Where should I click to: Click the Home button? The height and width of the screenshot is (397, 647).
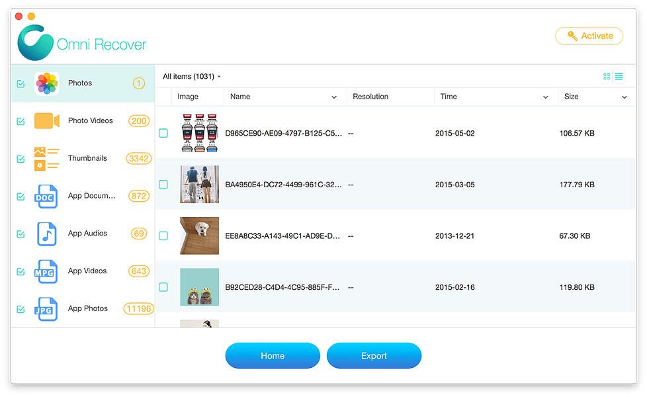pyautogui.click(x=273, y=356)
